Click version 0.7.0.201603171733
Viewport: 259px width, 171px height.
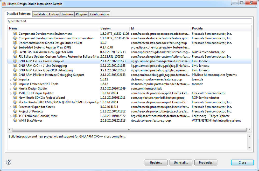point(113,52)
